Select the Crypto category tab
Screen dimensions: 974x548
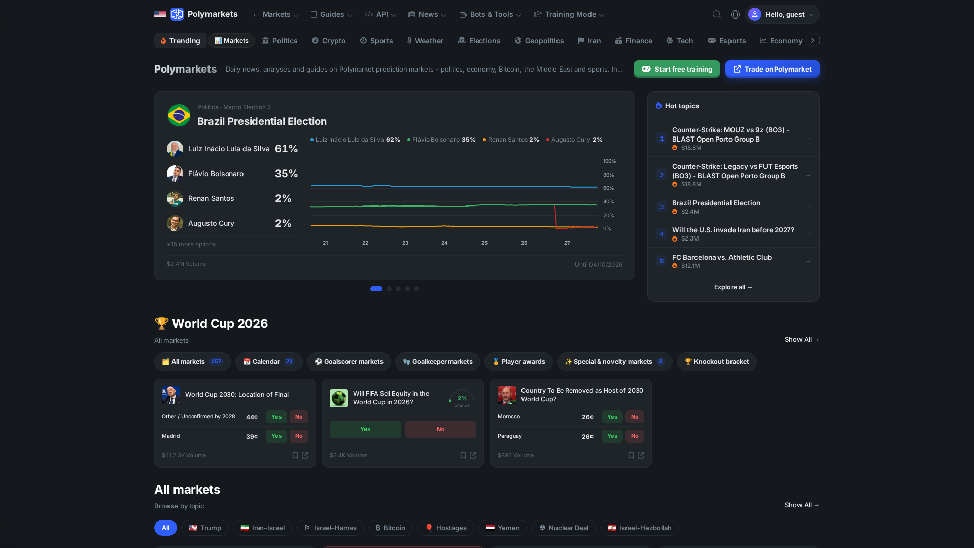point(329,41)
